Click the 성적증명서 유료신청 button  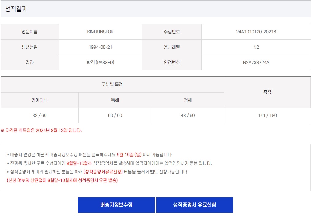tap(194, 205)
